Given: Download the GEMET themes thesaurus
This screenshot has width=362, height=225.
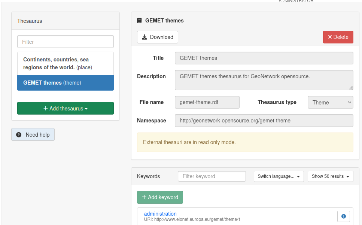Looking at the screenshot, I should pyautogui.click(x=158, y=37).
